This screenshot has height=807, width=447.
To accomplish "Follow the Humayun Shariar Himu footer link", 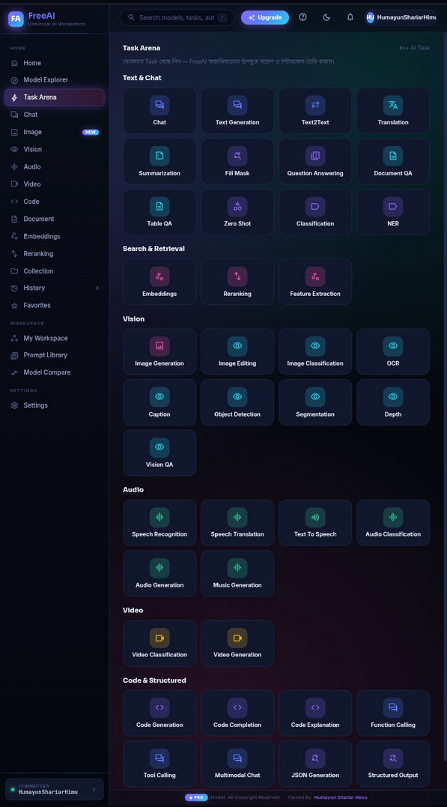I will pos(341,797).
